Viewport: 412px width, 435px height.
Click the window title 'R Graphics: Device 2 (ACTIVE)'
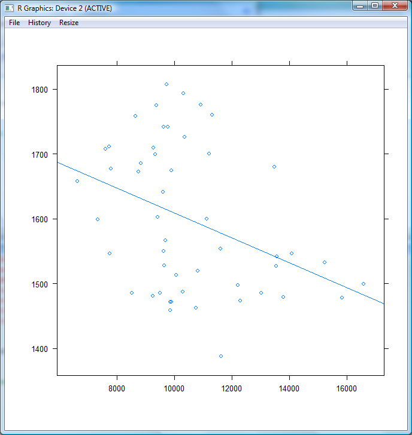point(65,8)
